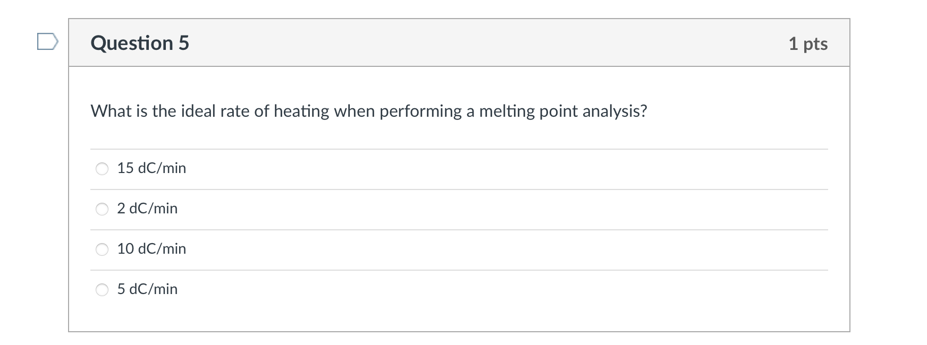The height and width of the screenshot is (345, 927).
Task: Click the empty middle of the gray header bar
Action: pos(478,43)
